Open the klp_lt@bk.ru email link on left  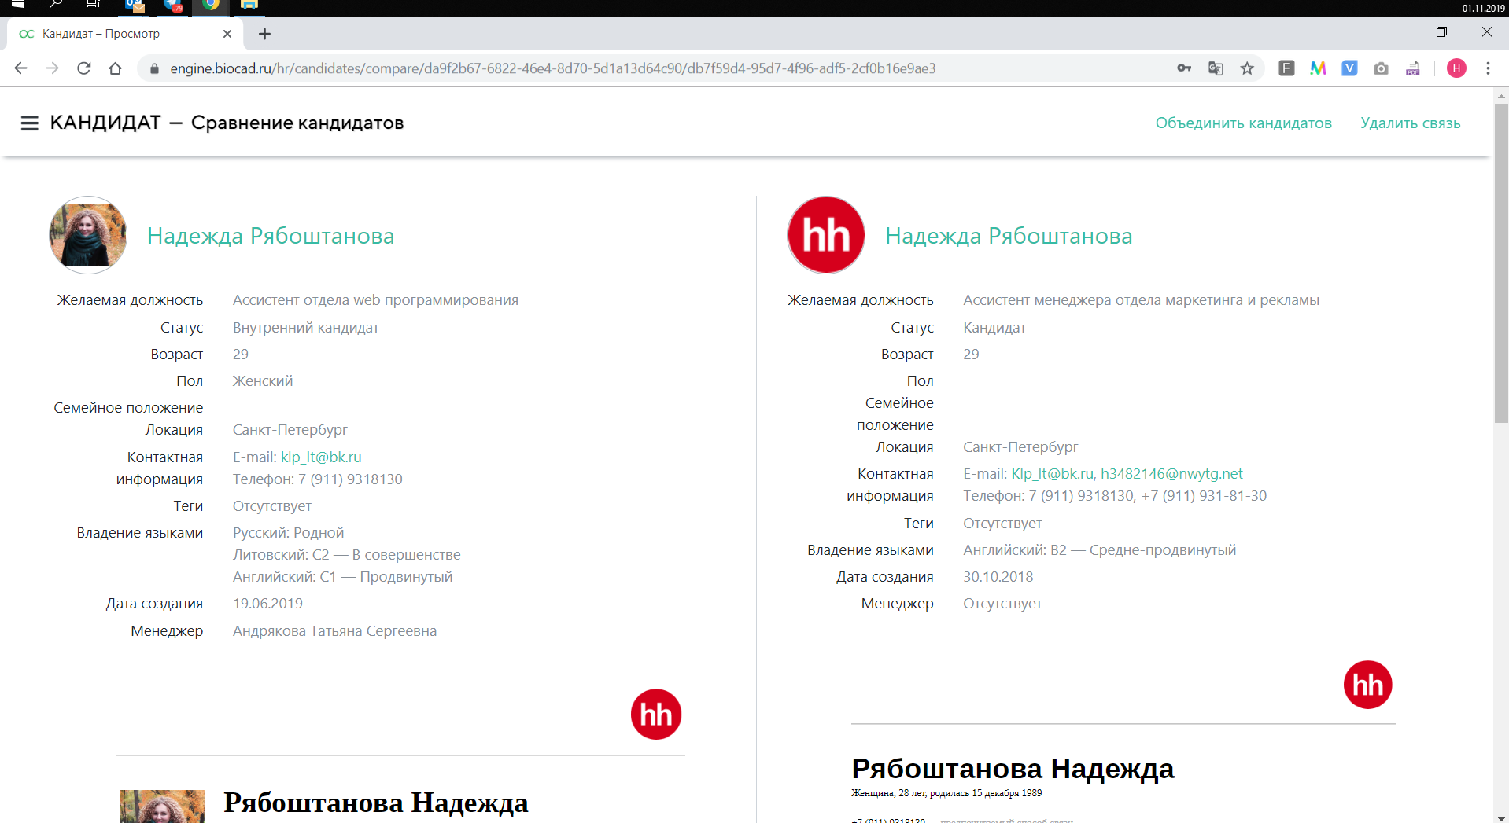(321, 457)
